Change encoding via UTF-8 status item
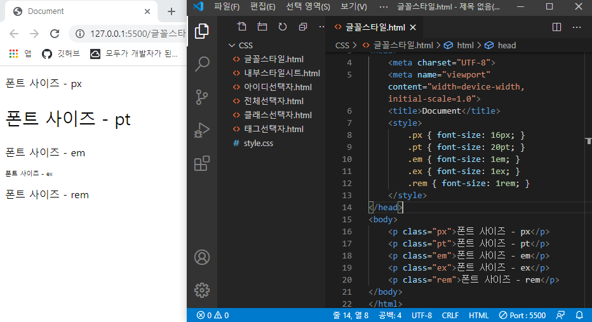Screen dimensions: 592x322 pyautogui.click(x=421, y=315)
